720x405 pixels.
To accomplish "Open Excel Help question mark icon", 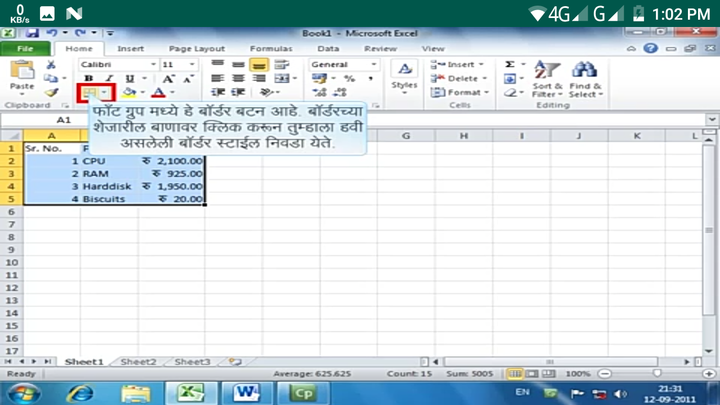I will pos(651,48).
